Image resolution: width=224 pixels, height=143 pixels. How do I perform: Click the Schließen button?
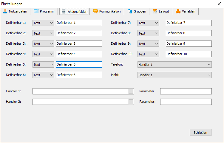click(200, 133)
